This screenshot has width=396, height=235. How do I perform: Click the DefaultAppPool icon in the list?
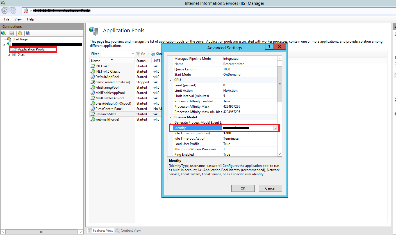coord(93,77)
